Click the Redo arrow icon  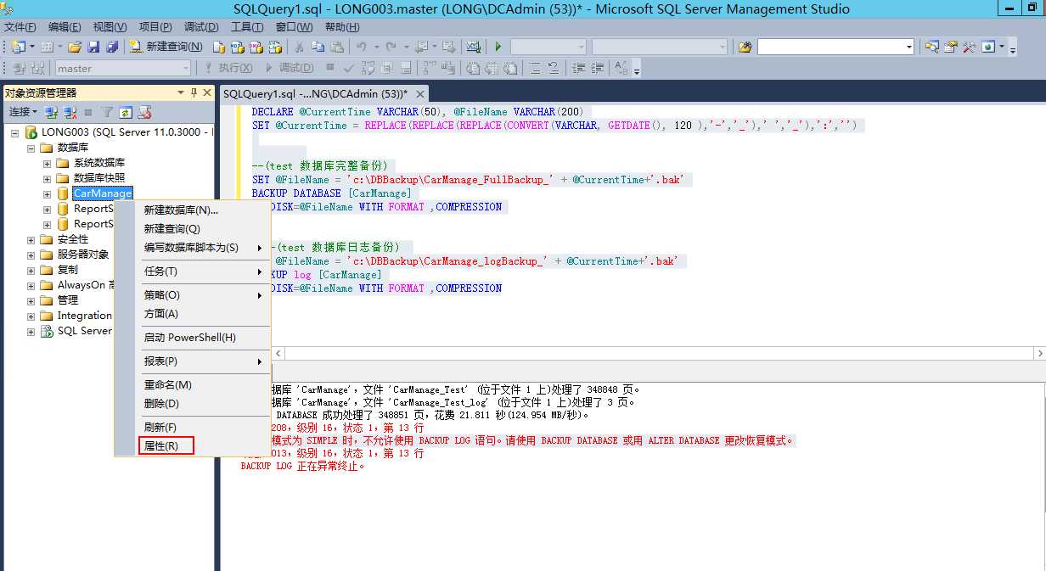click(391, 47)
